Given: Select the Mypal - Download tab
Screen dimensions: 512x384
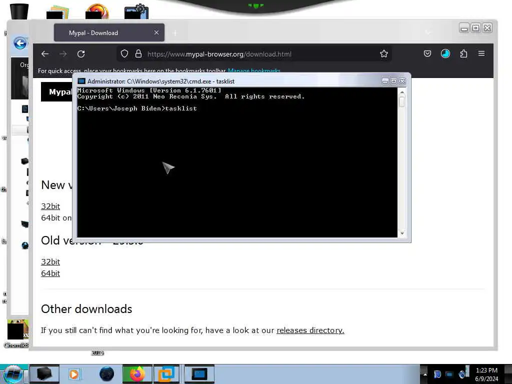Looking at the screenshot, I should tap(109, 32).
